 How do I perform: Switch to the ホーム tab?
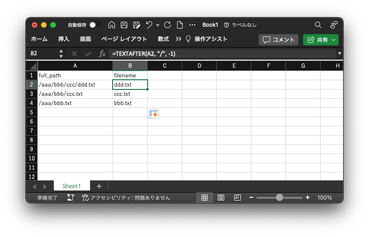[x=39, y=39]
